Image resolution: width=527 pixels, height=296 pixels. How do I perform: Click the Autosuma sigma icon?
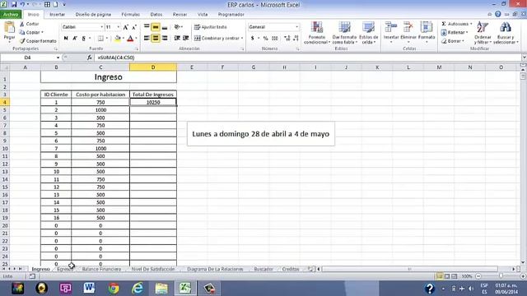444,24
